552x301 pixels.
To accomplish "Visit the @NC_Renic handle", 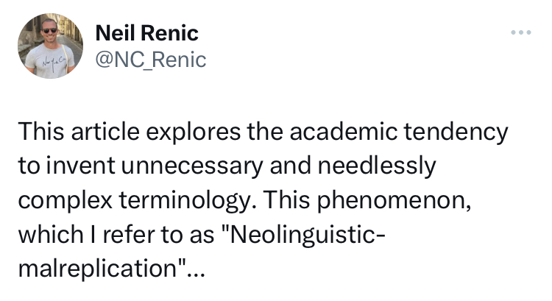I will (x=152, y=59).
